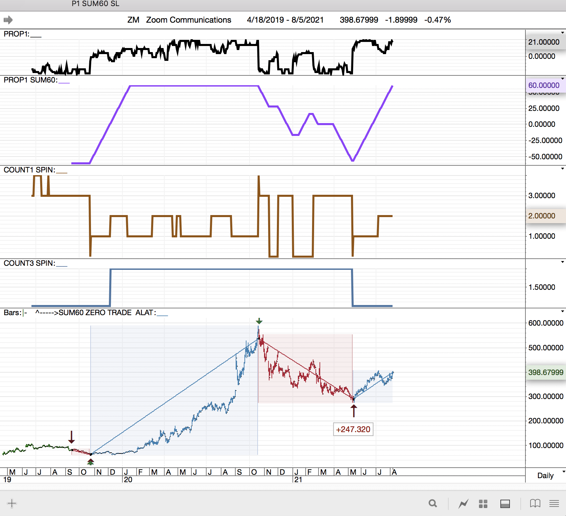Click the 20 year label on the time axis

pos(128,479)
